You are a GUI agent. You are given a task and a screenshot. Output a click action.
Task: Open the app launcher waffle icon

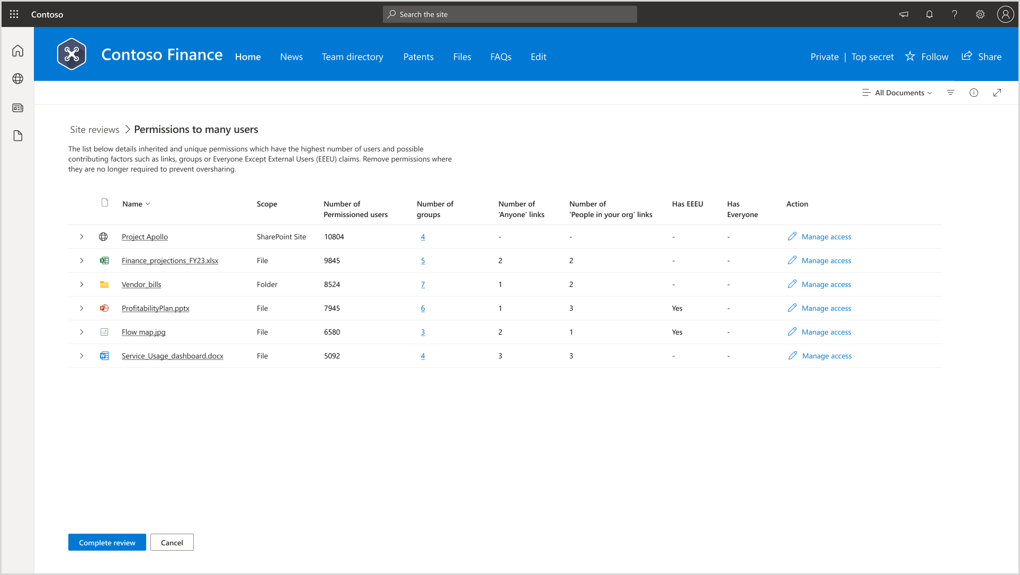14,14
